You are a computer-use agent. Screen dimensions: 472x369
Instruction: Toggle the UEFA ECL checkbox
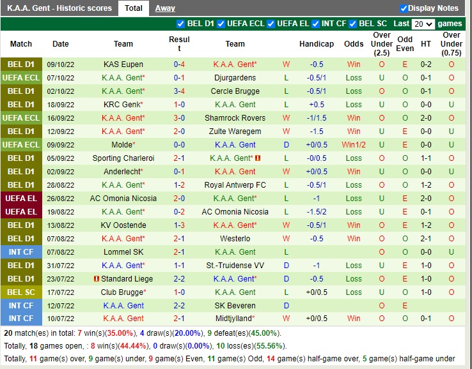[221, 24]
